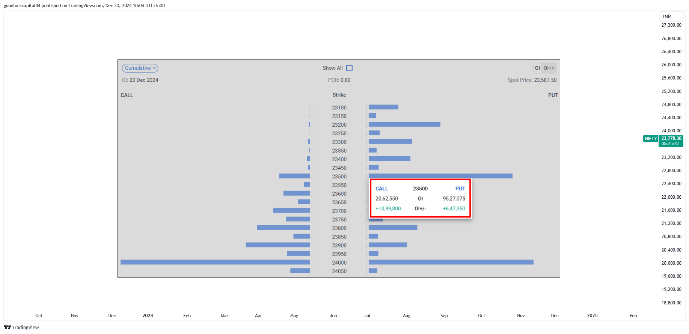This screenshot has width=689, height=334.
Task: Click strike 23950
Action: 339,254
